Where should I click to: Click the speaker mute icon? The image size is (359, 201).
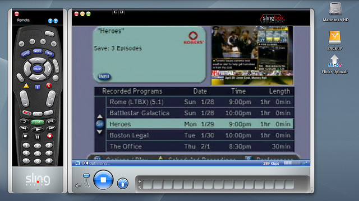point(78,186)
